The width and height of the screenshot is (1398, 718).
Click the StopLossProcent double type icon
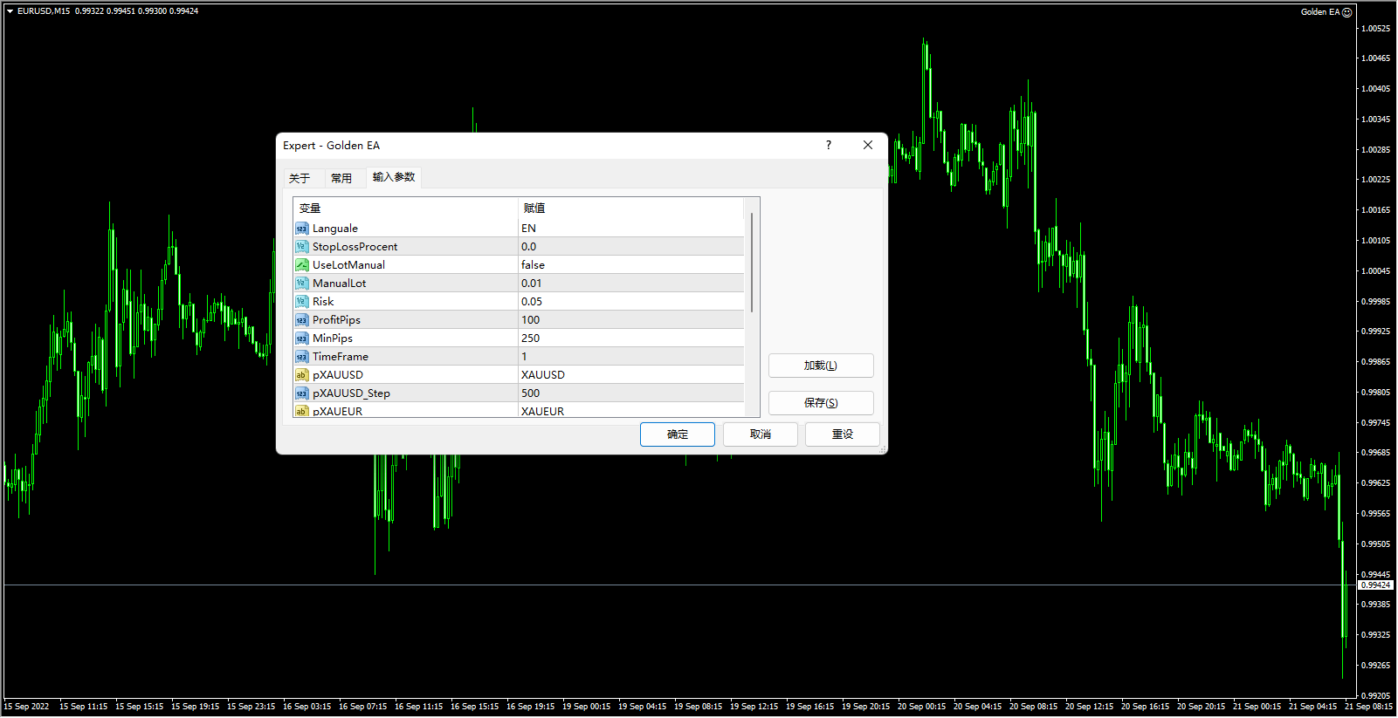tap(301, 247)
